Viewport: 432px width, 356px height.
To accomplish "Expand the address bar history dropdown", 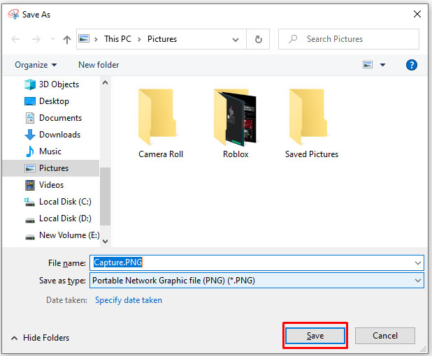I will point(236,39).
